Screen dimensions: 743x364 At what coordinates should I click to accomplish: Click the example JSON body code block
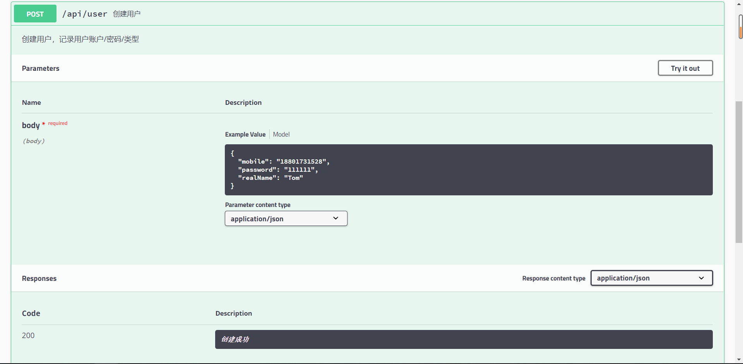[469, 170]
